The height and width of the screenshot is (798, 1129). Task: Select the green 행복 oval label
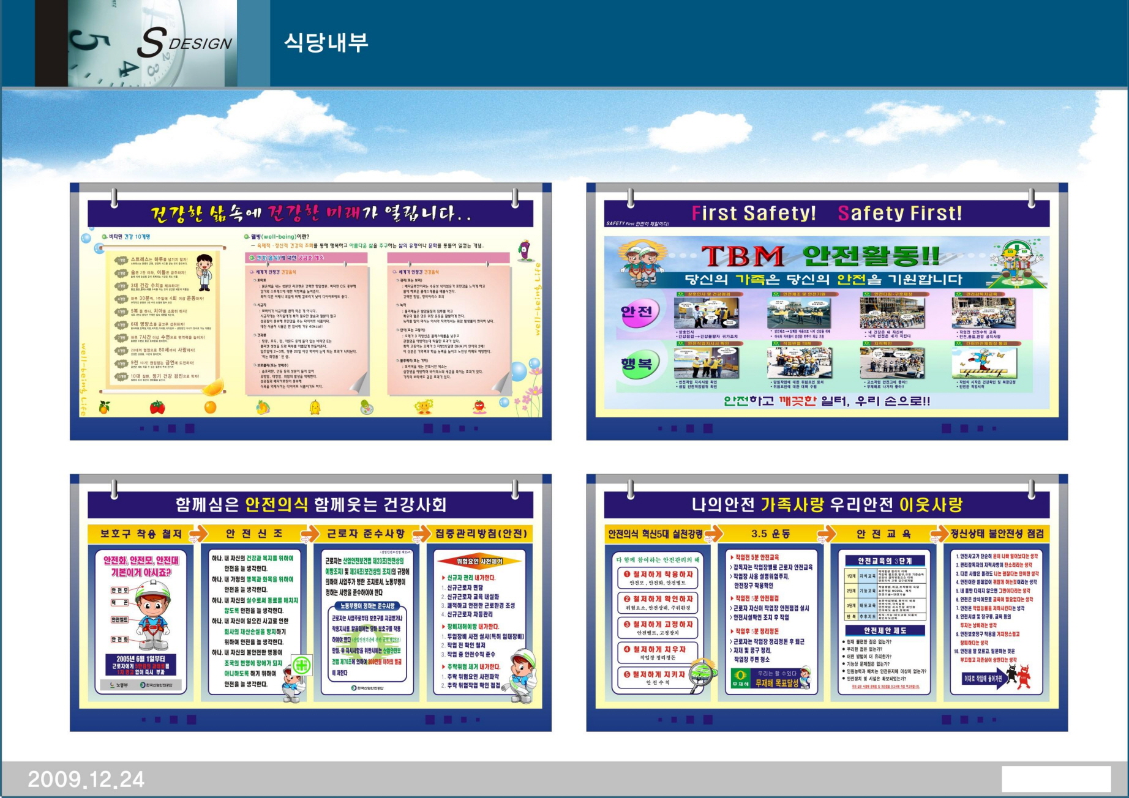pyautogui.click(x=637, y=364)
